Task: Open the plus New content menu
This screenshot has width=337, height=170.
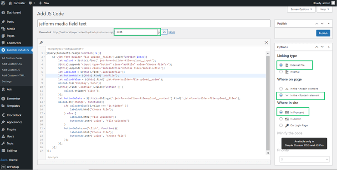Action: (x=44, y=3)
